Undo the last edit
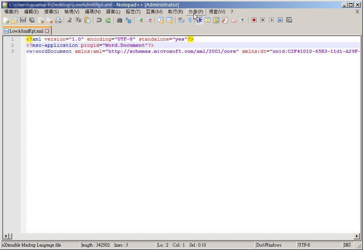Image resolution: width=363 pixels, height=250 pixels. (98, 20)
